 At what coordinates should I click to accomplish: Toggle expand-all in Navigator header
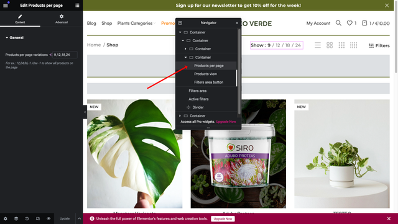(180, 23)
